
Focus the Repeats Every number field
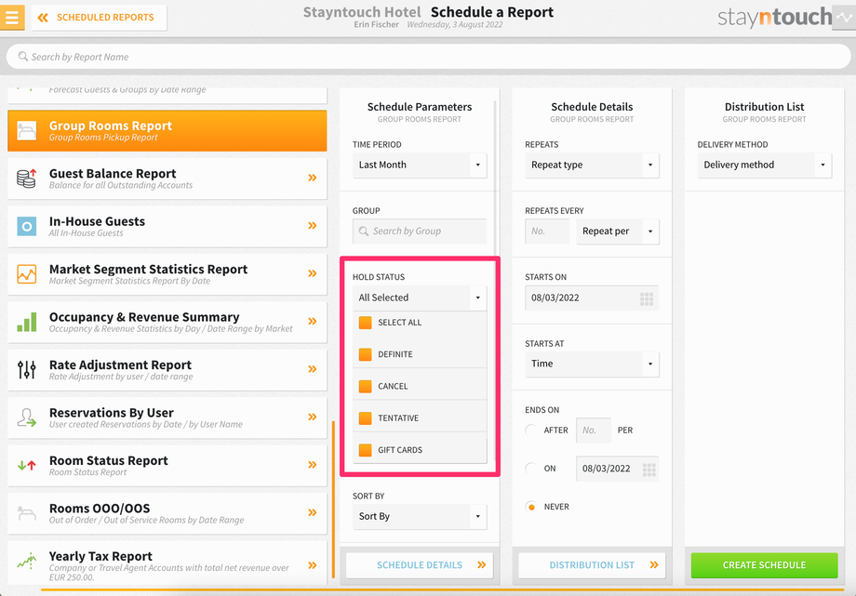[x=547, y=231]
